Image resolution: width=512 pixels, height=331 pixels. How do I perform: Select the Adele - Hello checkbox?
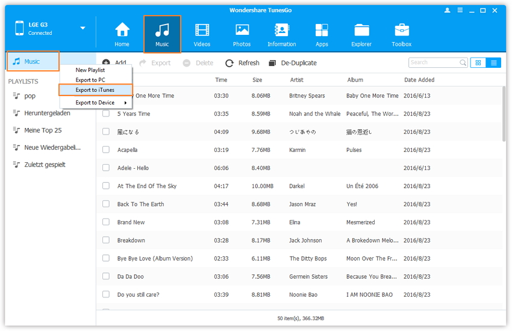106,168
